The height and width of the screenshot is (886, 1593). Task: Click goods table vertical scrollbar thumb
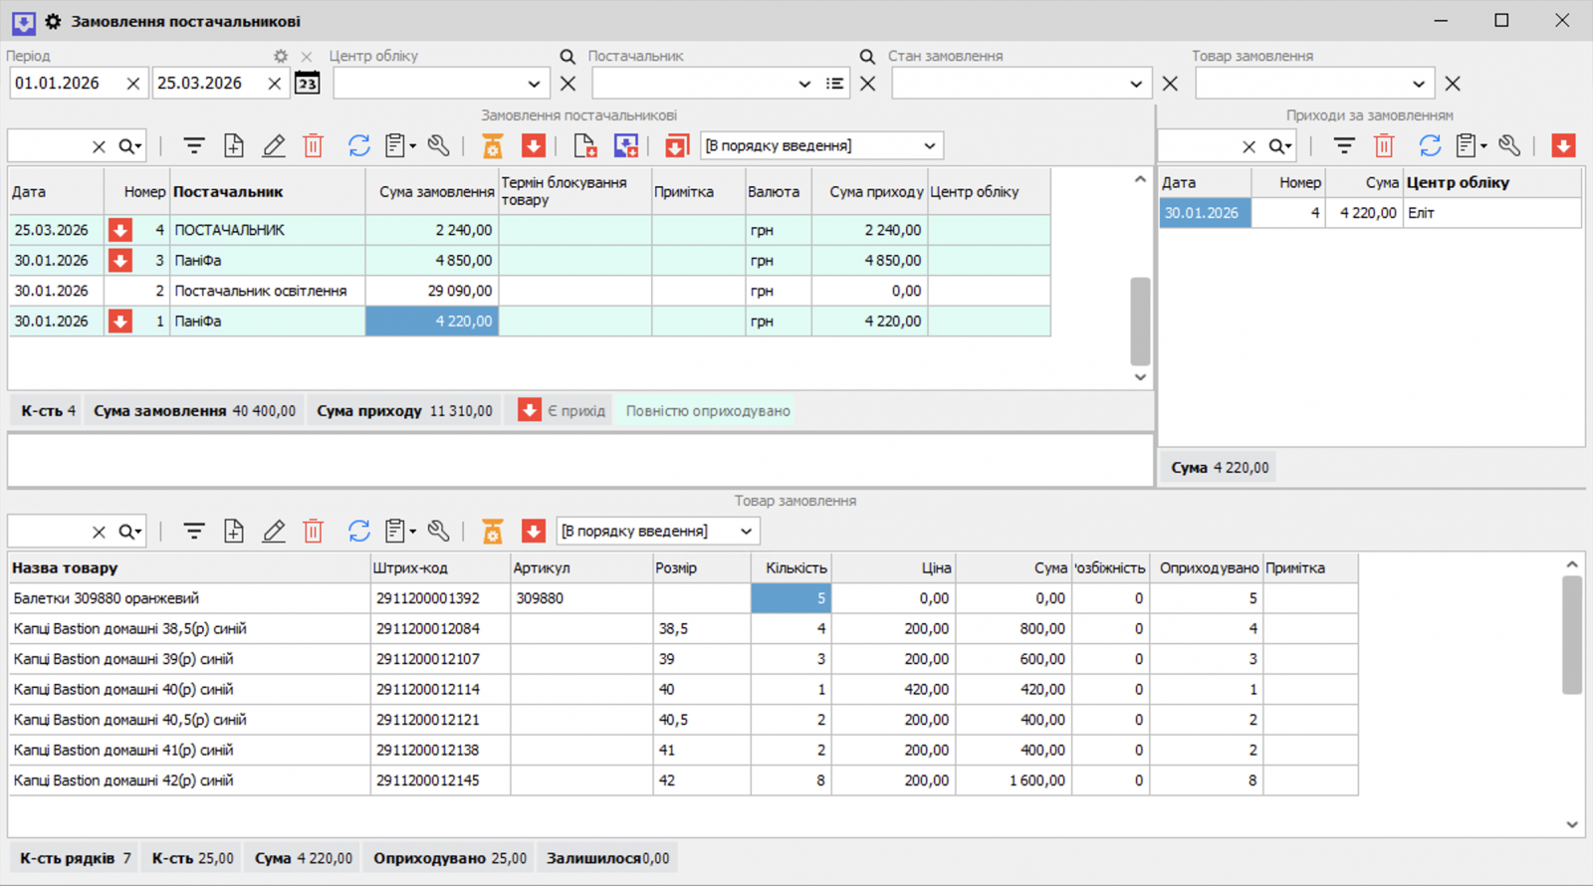point(1572,635)
